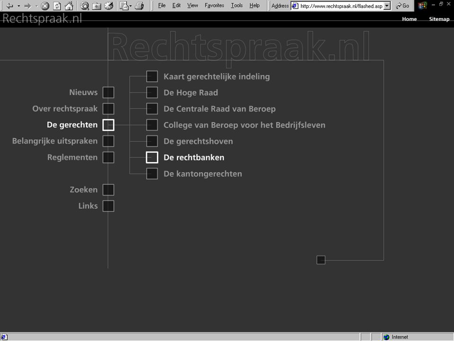Select the square next to Reglementen
Image resolution: width=454 pixels, height=341 pixels.
[x=108, y=157]
